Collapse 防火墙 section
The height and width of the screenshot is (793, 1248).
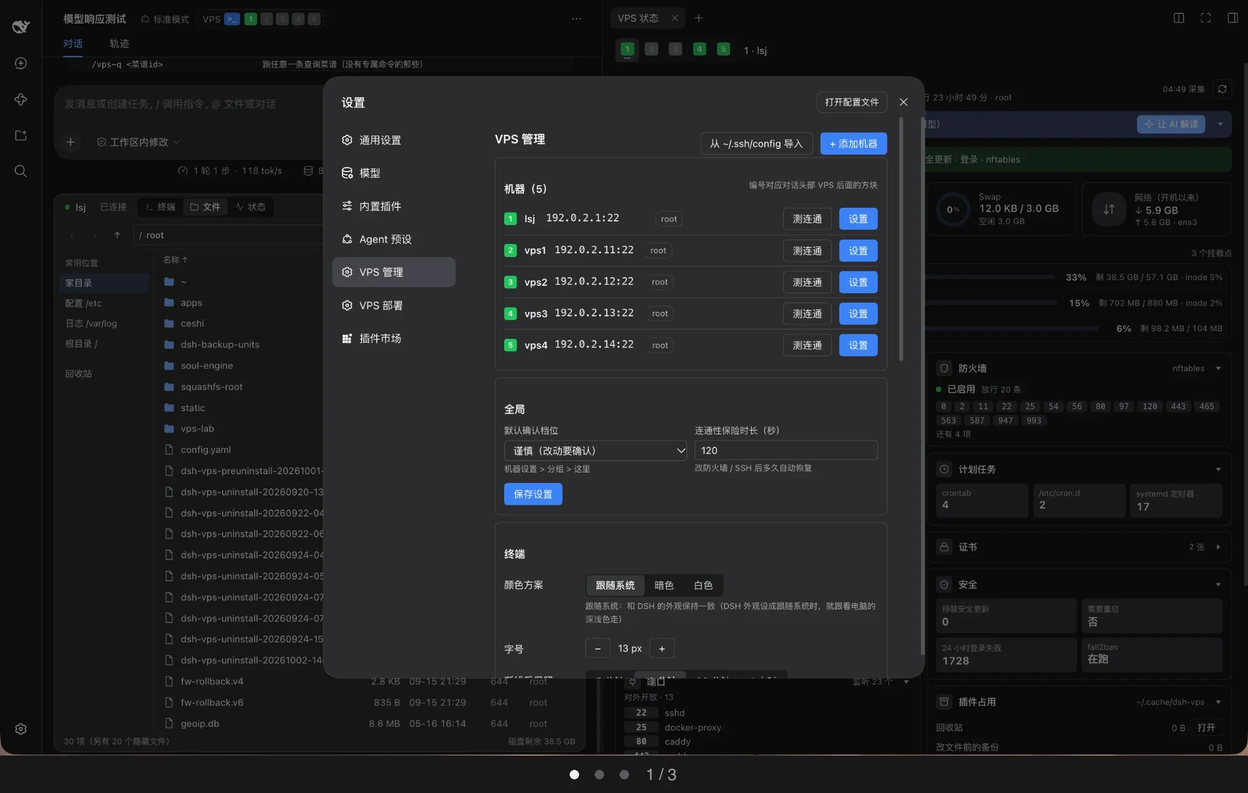(1218, 369)
